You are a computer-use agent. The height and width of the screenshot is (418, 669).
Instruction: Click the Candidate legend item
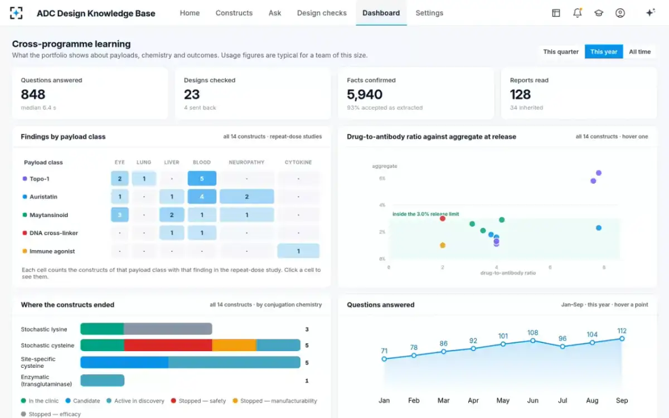tap(83, 401)
